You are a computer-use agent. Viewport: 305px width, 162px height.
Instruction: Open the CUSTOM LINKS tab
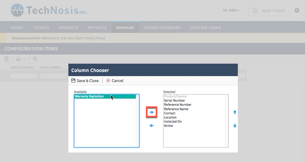click(x=205, y=28)
